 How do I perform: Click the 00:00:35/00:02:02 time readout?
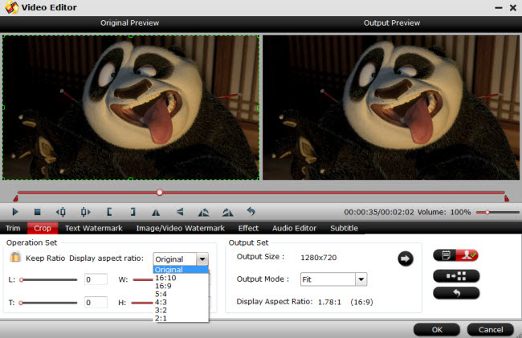[379, 212]
